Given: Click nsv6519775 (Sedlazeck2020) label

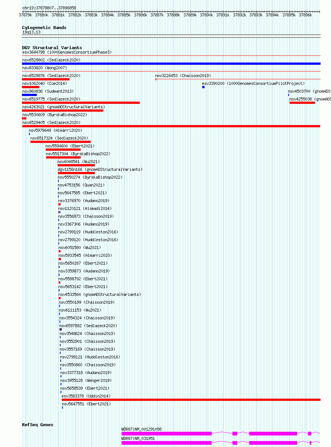Looking at the screenshot, I should coord(51,99).
